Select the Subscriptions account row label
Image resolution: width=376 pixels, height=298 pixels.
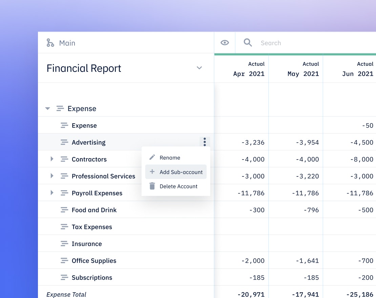point(92,278)
